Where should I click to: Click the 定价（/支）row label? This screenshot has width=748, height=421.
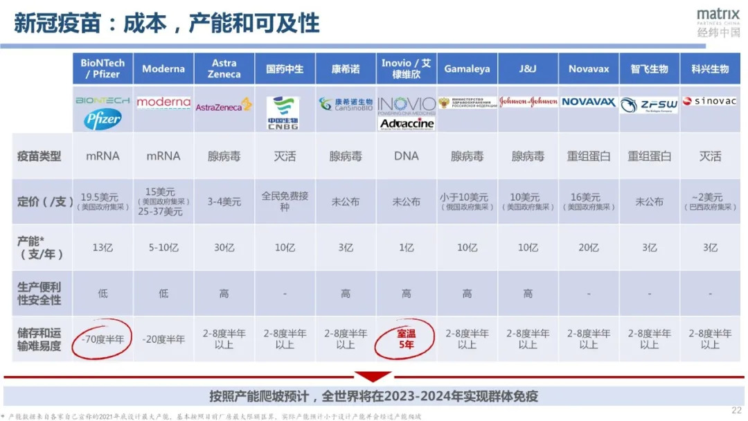pos(45,201)
